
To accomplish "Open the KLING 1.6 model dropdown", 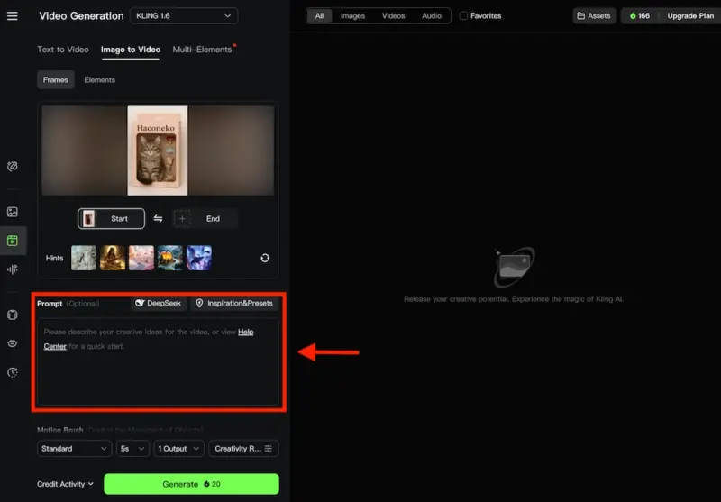I will [184, 15].
